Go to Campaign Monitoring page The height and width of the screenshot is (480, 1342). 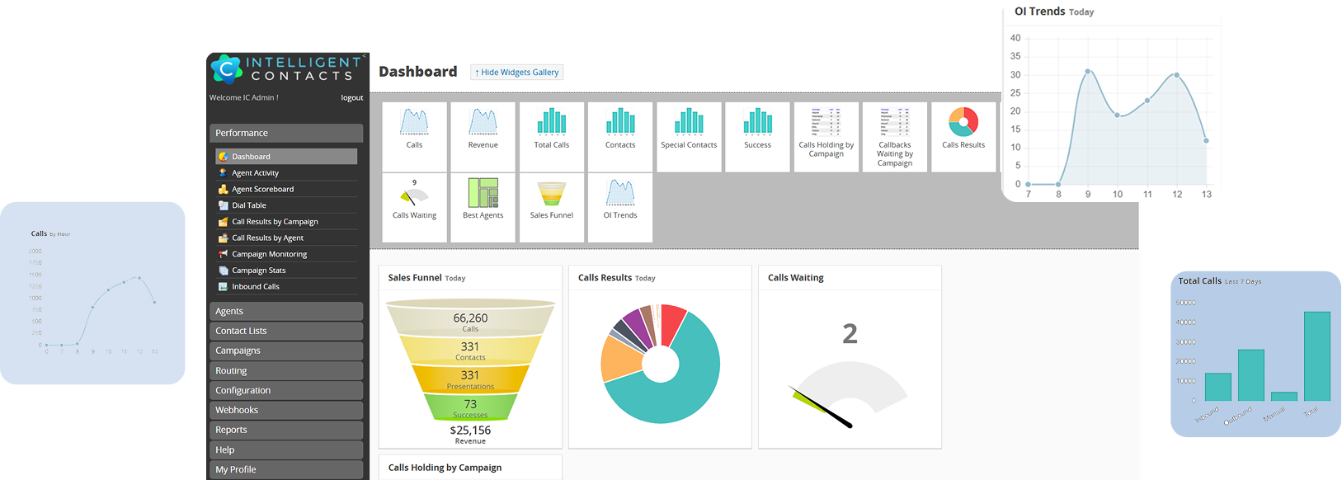coord(269,254)
